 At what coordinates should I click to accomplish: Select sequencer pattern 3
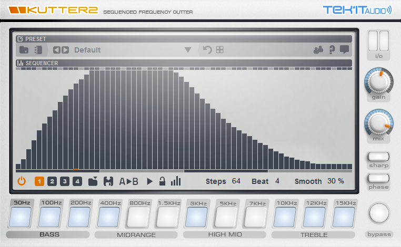pyautogui.click(x=65, y=181)
